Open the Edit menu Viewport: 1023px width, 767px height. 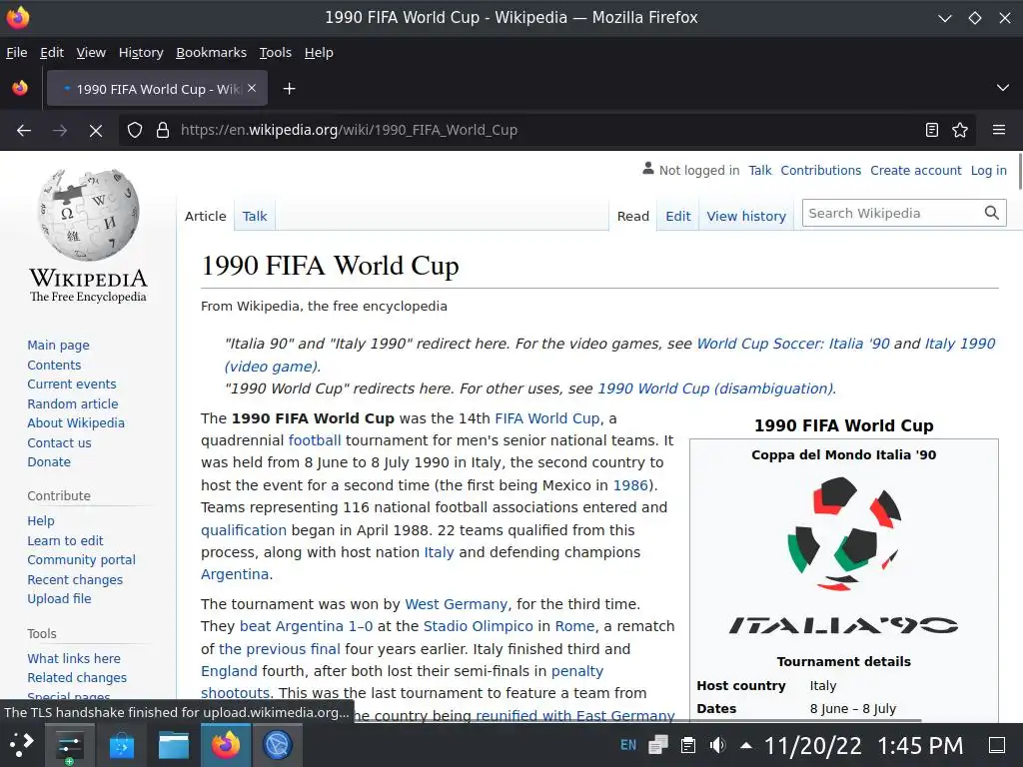tap(52, 52)
